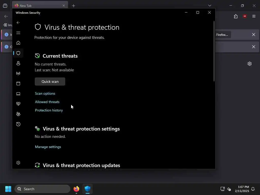The image size is (260, 195).
Task: Dismiss the first Firefox notification bar
Action: click(x=254, y=35)
